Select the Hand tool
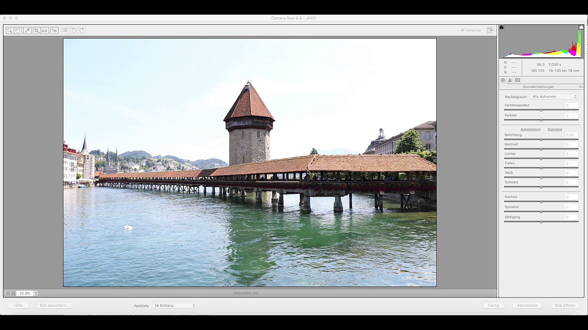 pos(18,30)
